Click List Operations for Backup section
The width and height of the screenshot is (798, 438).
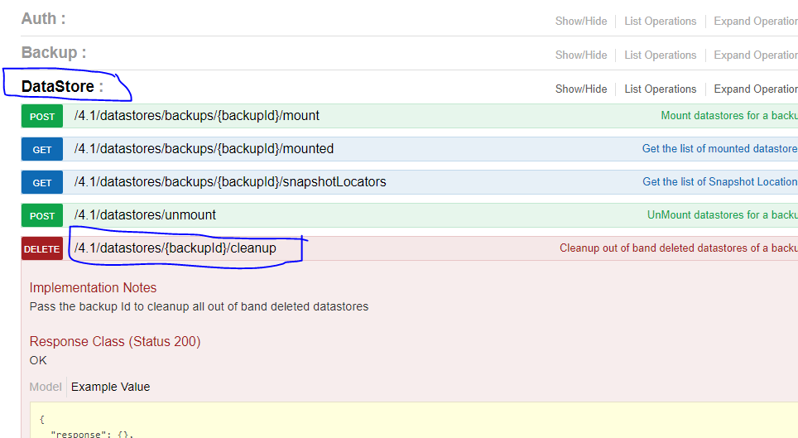(660, 55)
